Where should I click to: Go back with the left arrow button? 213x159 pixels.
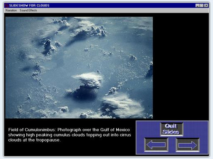coord(156,145)
